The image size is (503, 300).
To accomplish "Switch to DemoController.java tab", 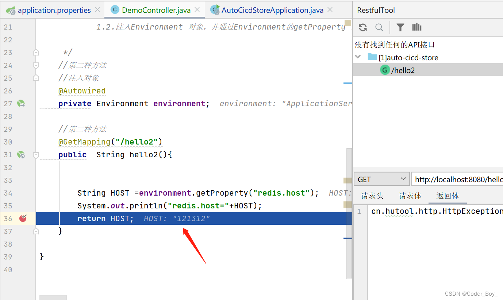I will point(156,10).
